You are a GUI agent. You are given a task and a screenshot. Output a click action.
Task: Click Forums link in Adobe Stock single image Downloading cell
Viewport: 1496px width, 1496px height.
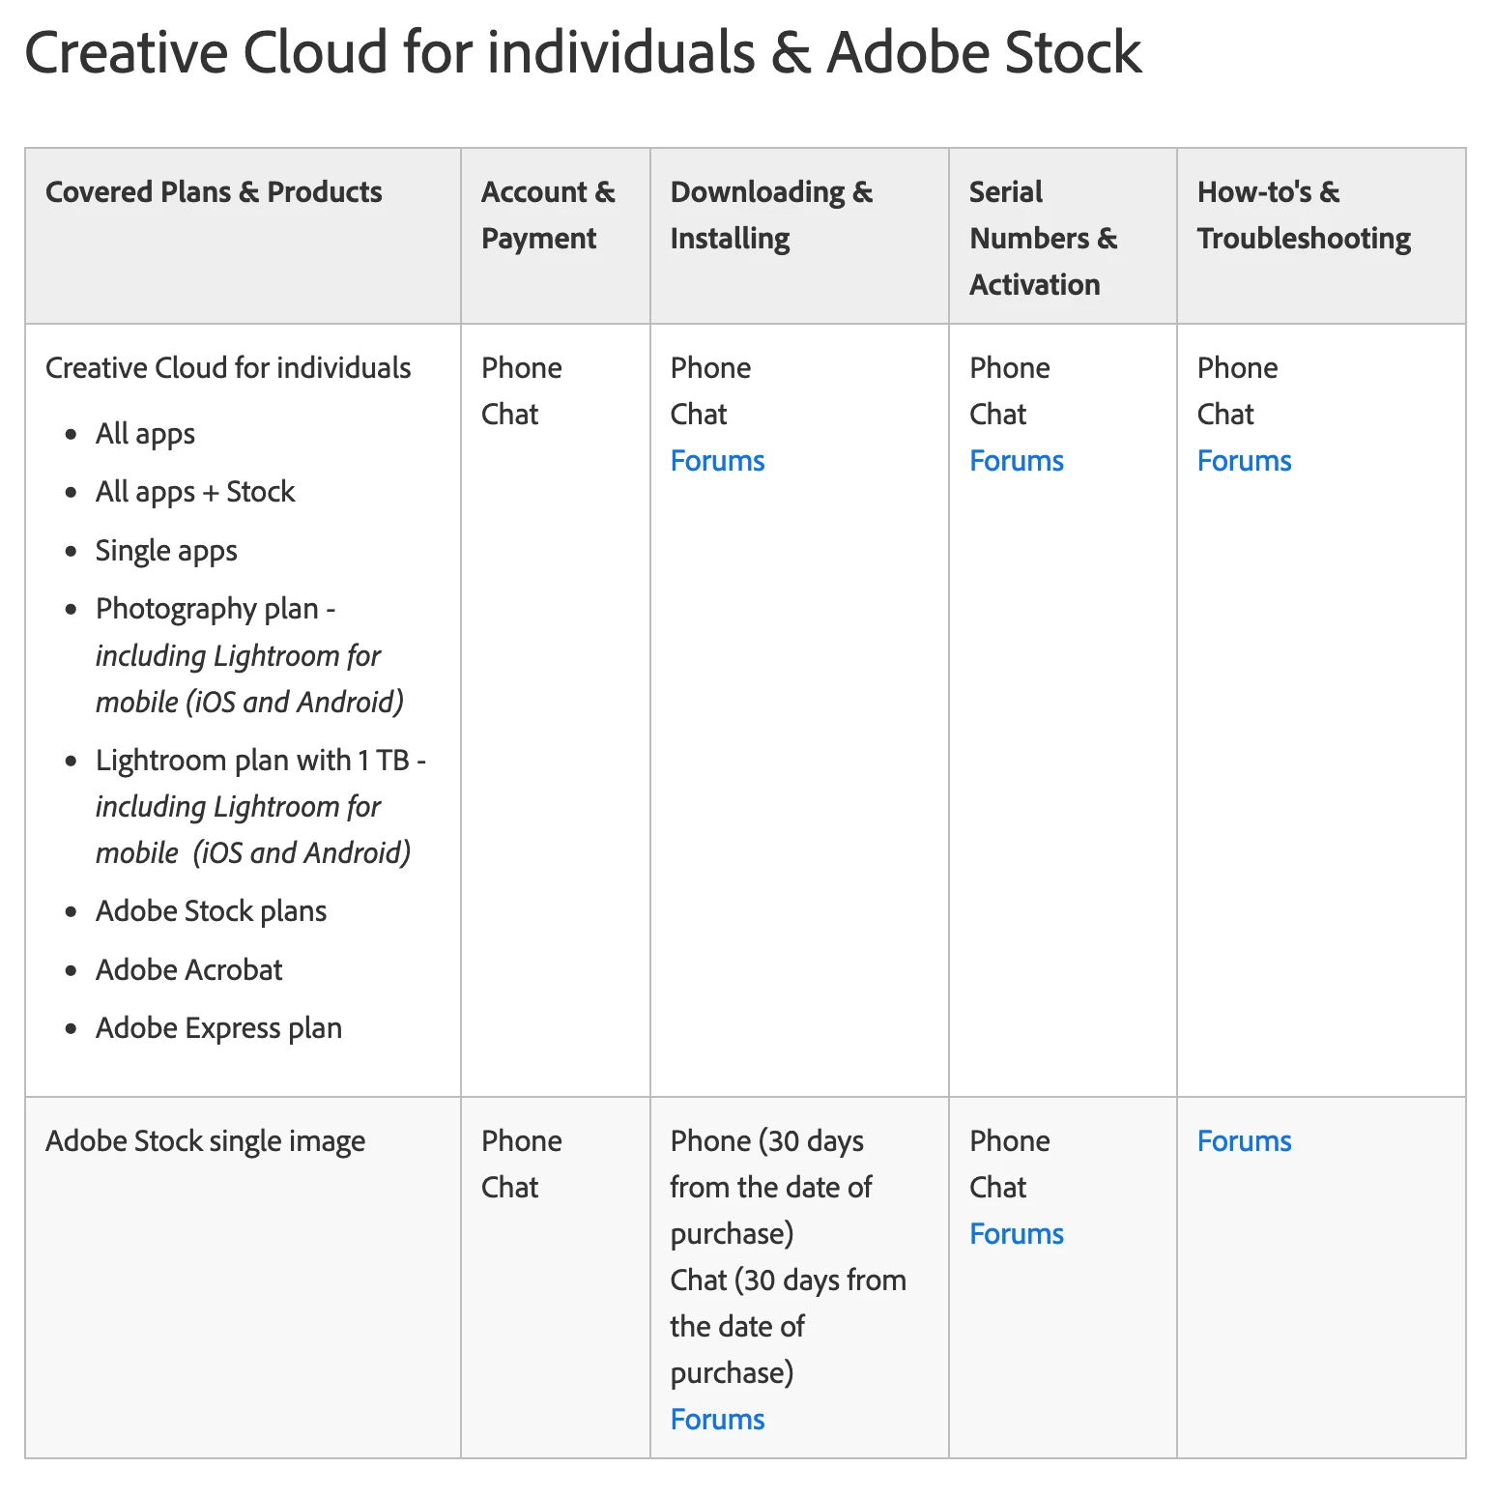point(717,1420)
